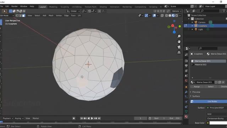Viewport: 227px width, 128px height.
Task: Toggle fake user shield for Warna Dasar.001
Action: (x=216, y=82)
